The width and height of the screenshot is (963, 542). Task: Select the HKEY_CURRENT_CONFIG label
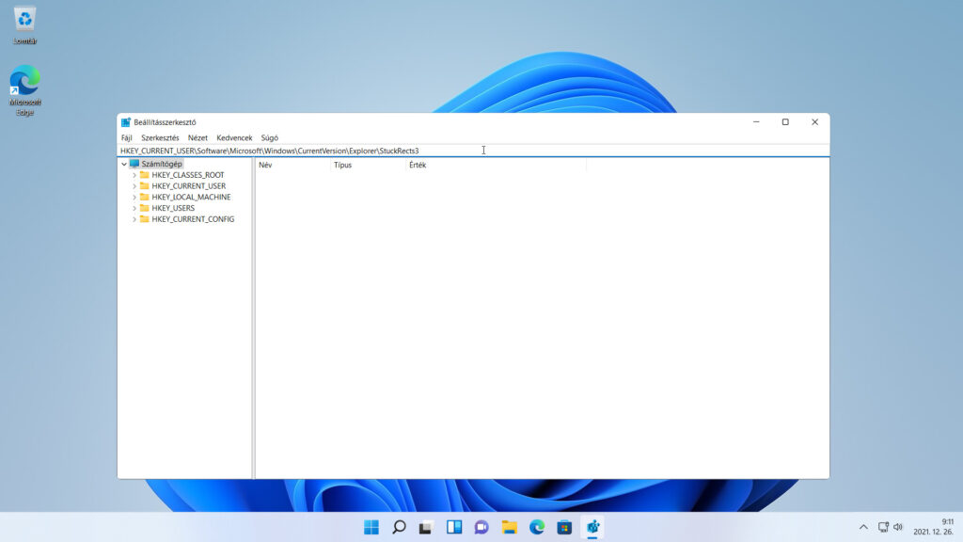tap(193, 219)
